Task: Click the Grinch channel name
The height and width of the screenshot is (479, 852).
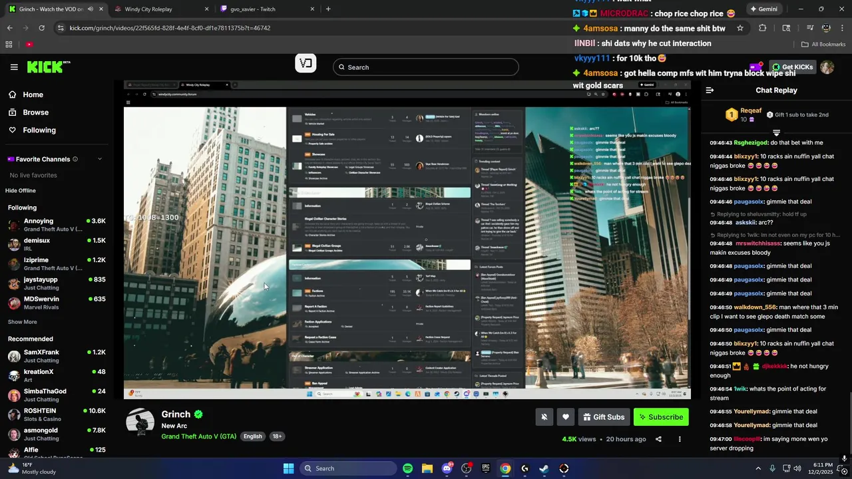Action: 176,414
